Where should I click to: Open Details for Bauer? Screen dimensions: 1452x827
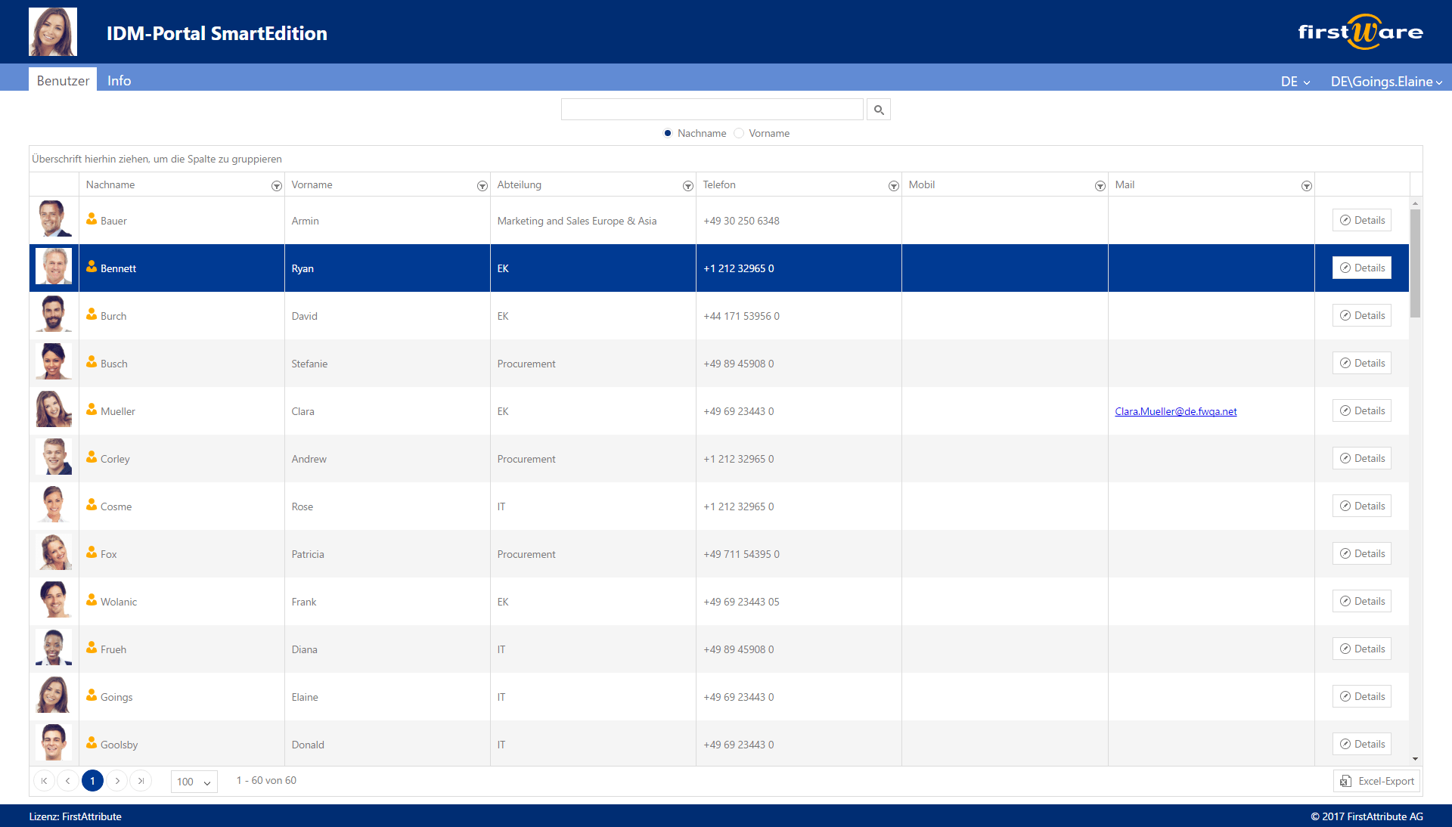(x=1361, y=220)
